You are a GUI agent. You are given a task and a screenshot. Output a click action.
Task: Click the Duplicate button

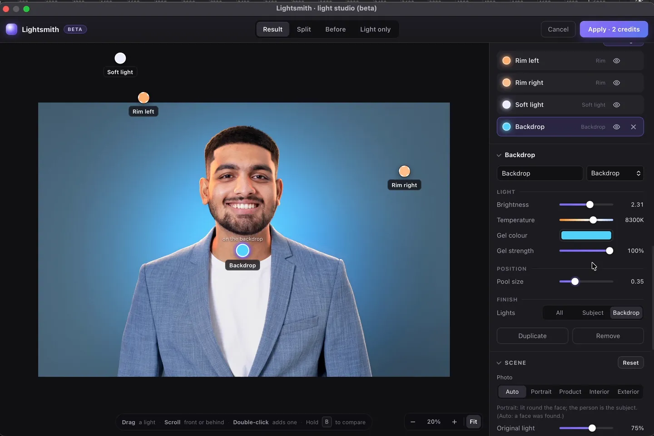pyautogui.click(x=532, y=336)
